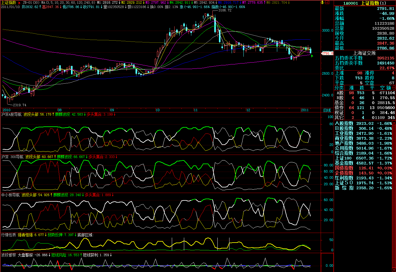This screenshot has width=396, height=272.
Task: Click the 短线获利:1.359 value
Action: point(96,255)
